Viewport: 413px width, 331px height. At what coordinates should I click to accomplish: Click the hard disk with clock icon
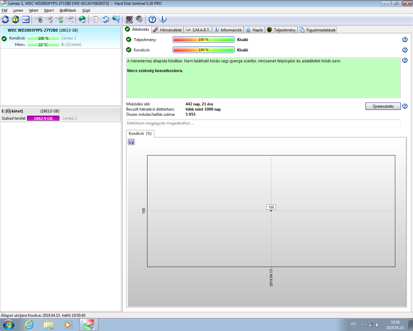pyautogui.click(x=49, y=19)
